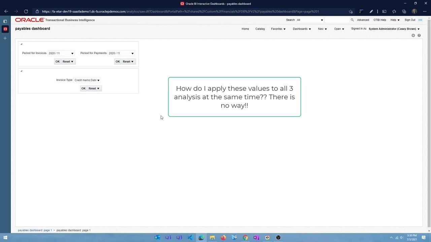Open Firefox from the taskbar
Image resolution: width=431 pixels, height=242 pixels.
point(223,238)
